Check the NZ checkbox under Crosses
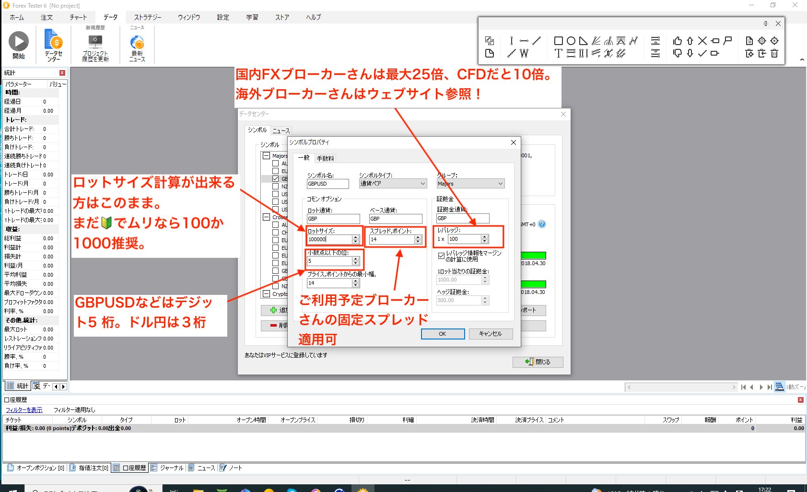This screenshot has width=807, height=492. pos(275,286)
